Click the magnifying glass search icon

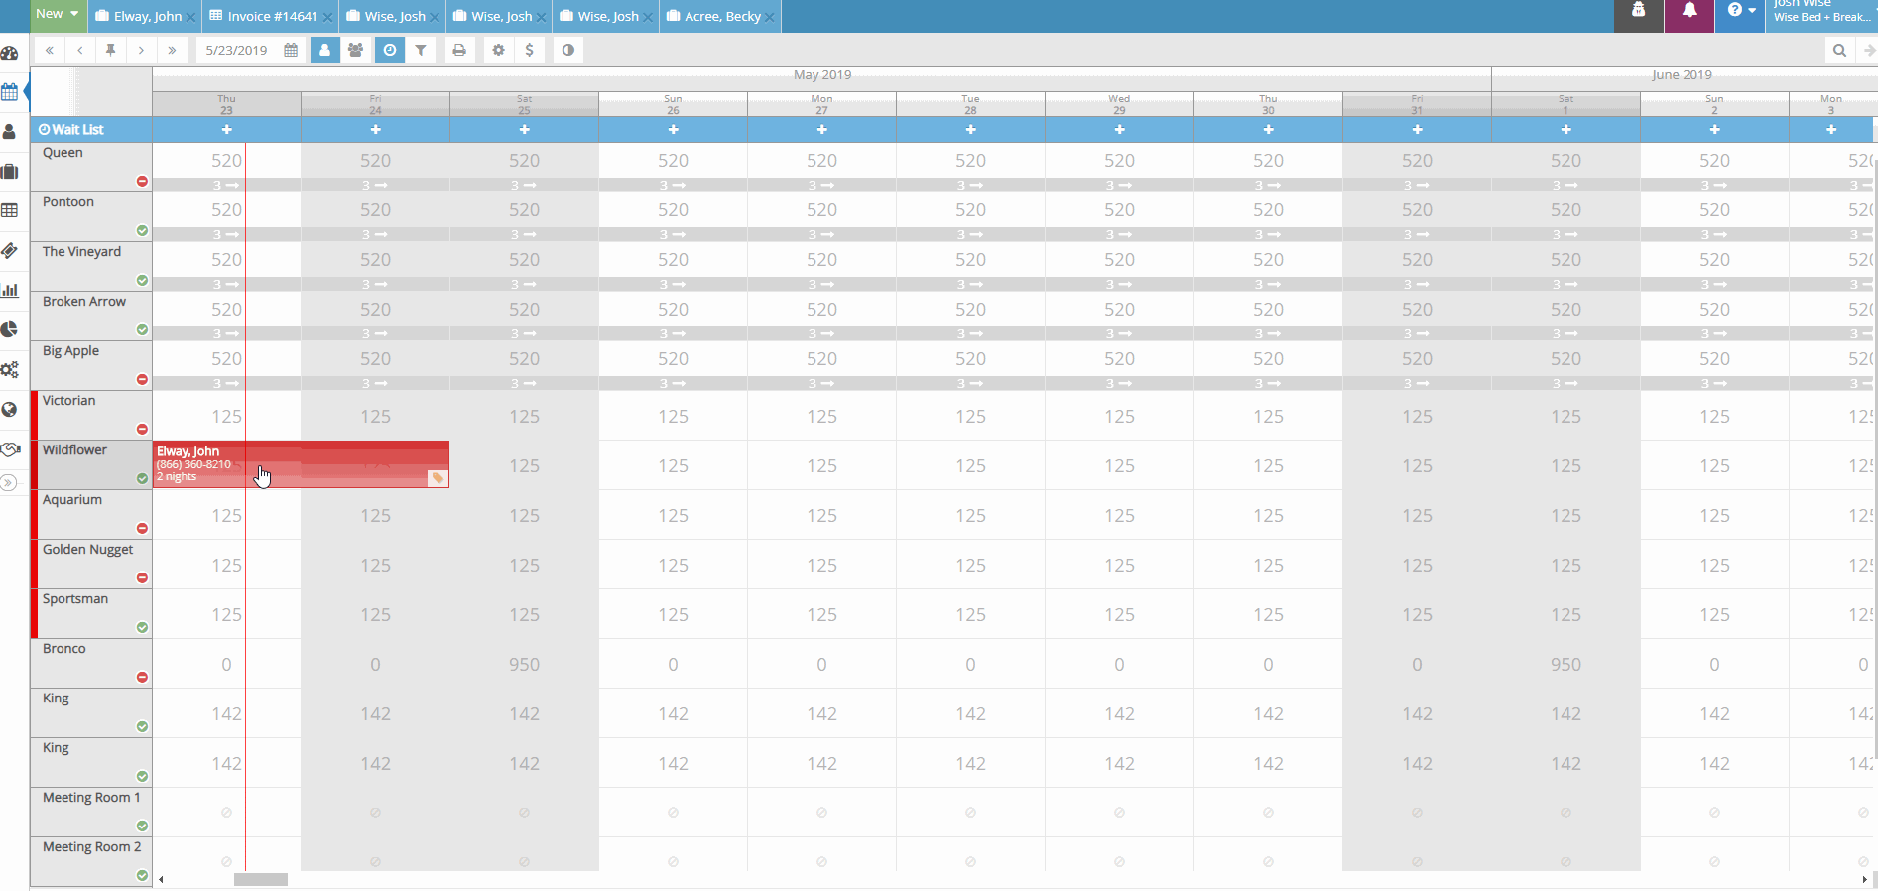coord(1839,50)
